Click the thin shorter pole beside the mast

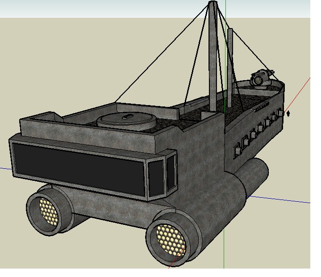229,67
